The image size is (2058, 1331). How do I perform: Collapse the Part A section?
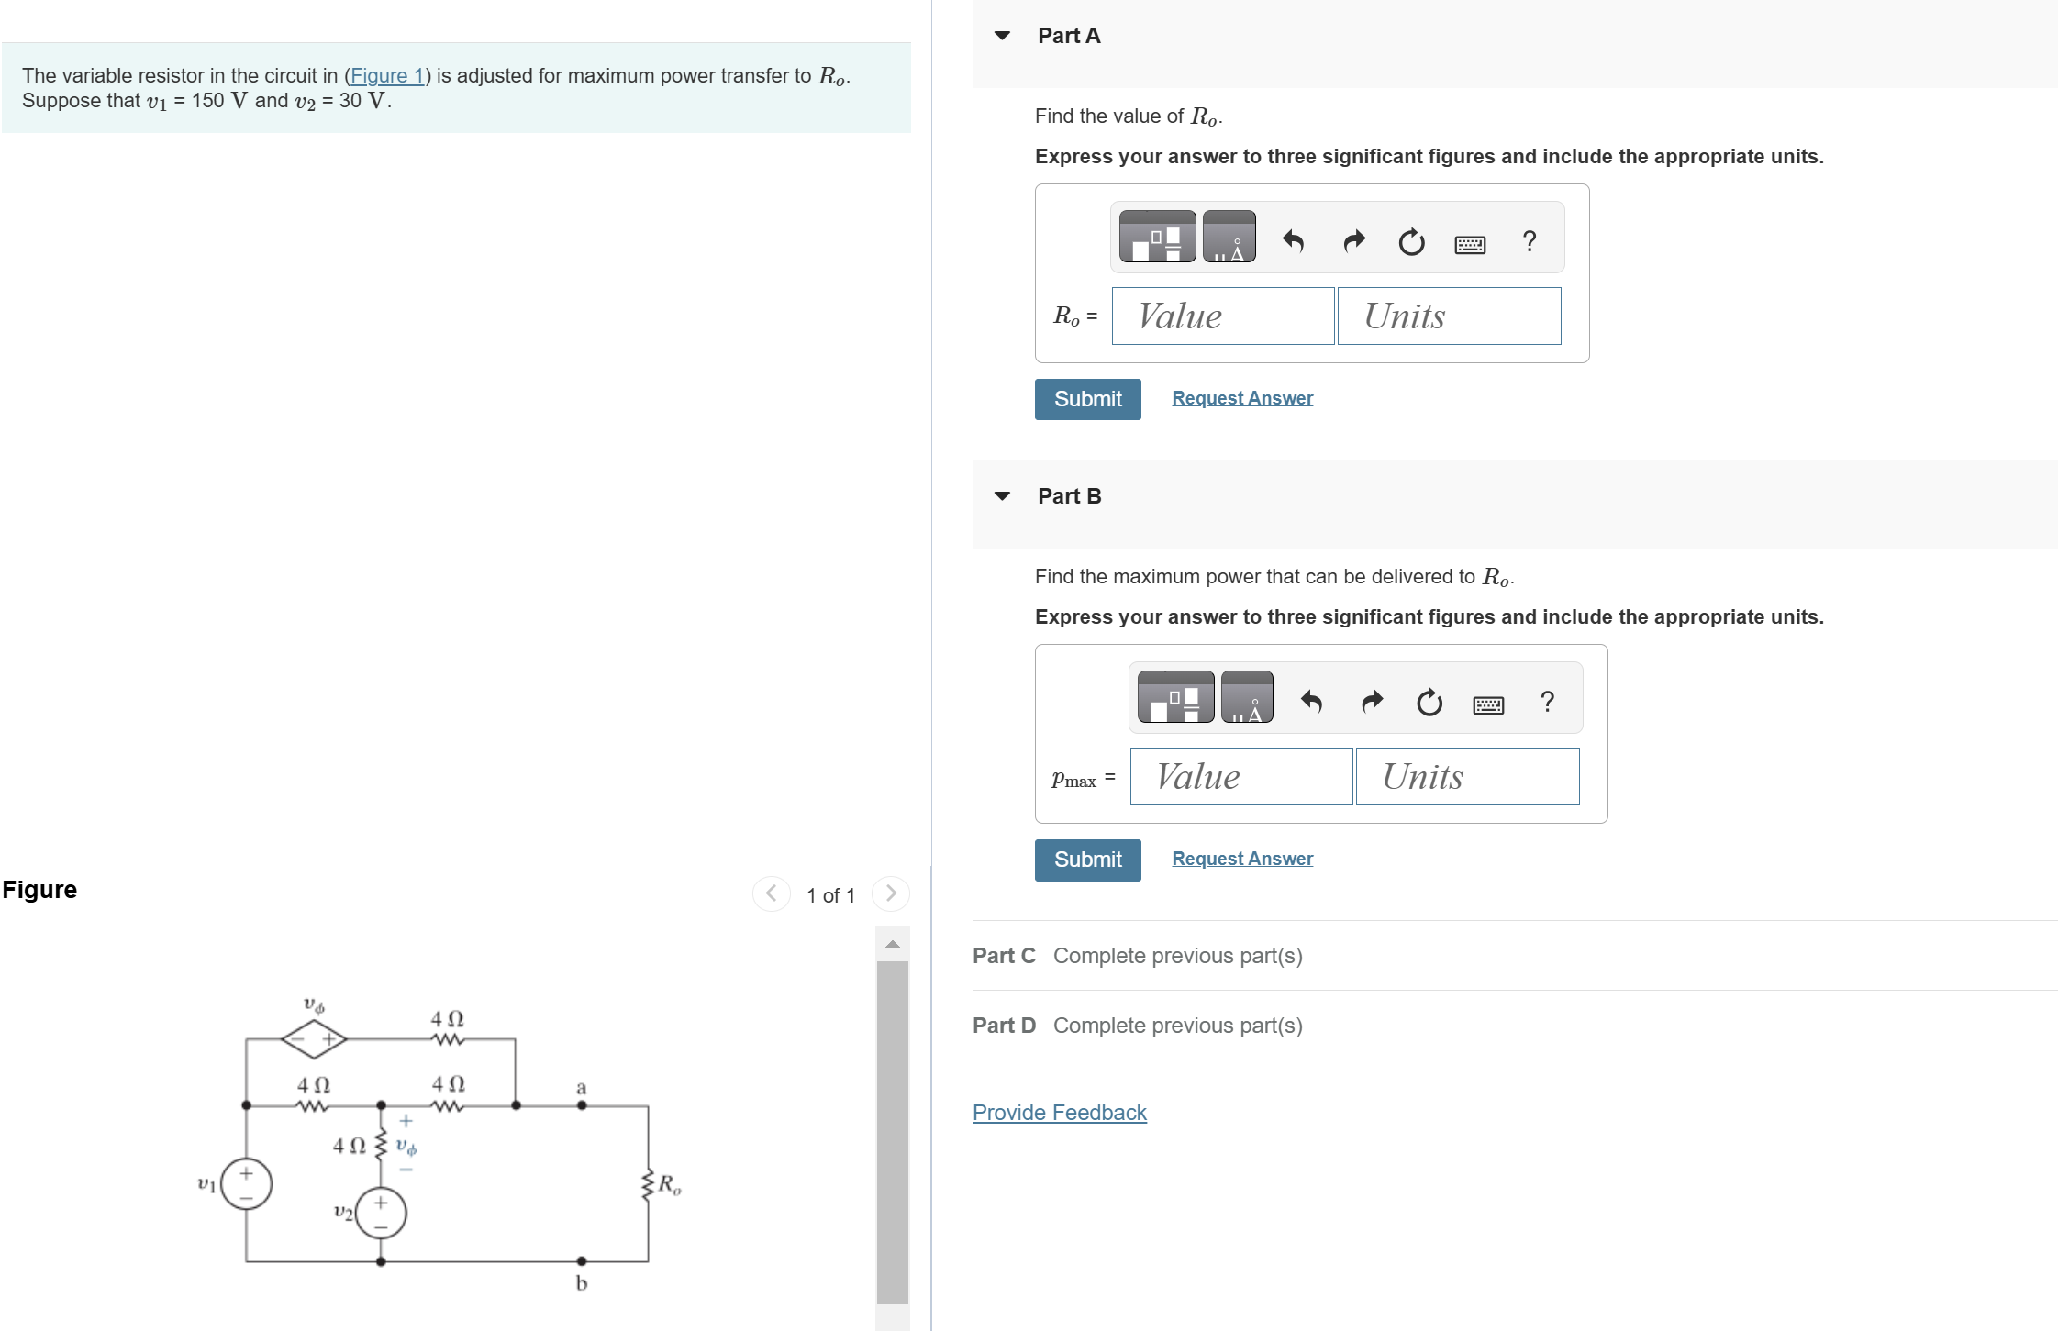pyautogui.click(x=1003, y=35)
